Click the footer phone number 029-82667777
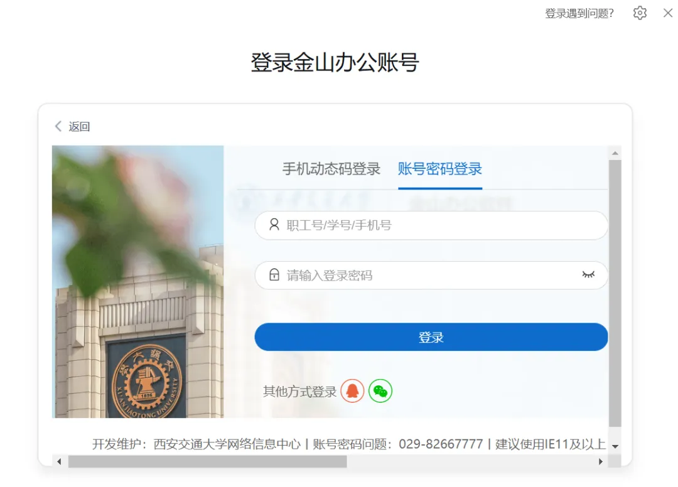Screen dimensions: 678x487 coord(441,444)
